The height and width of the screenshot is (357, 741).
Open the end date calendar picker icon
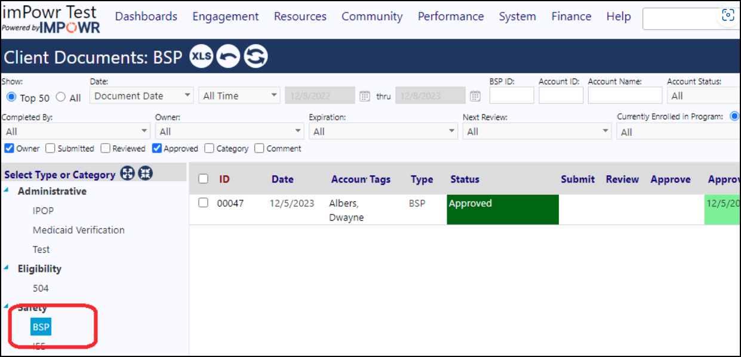475,96
